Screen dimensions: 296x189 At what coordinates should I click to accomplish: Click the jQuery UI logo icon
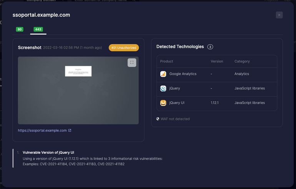[163, 103]
